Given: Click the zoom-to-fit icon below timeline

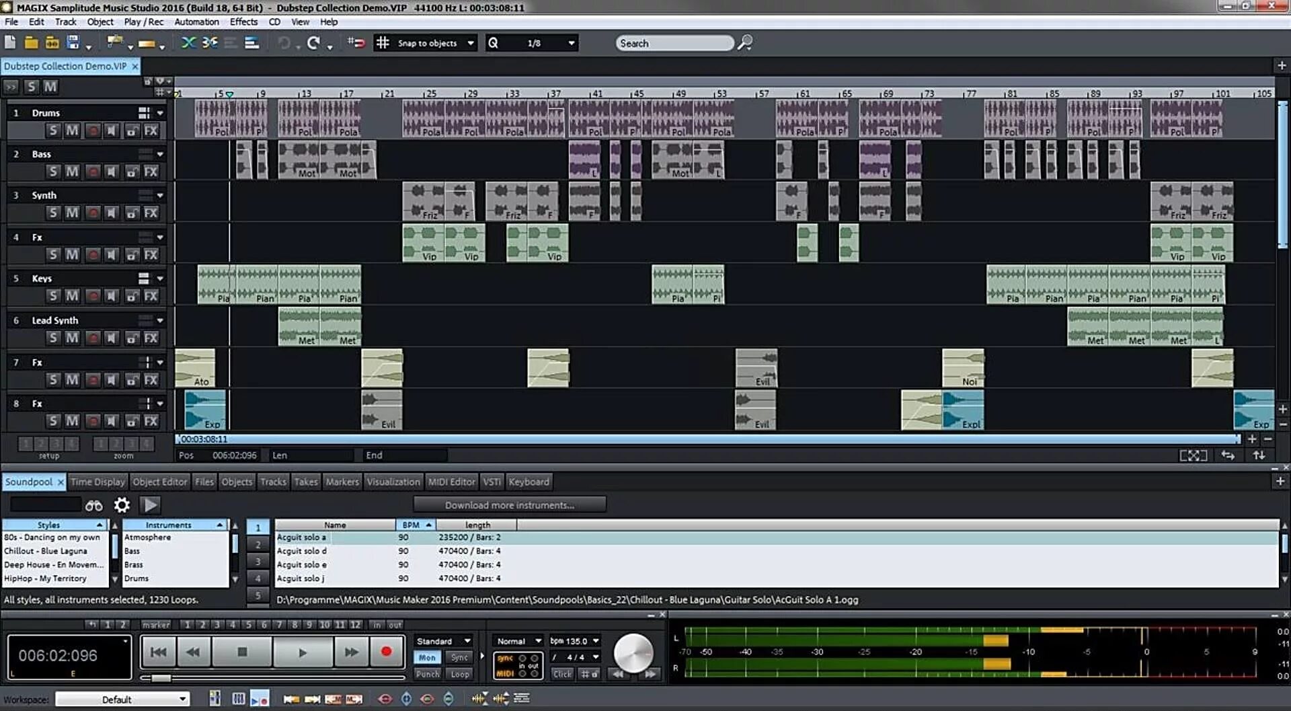Looking at the screenshot, I should (x=1194, y=455).
